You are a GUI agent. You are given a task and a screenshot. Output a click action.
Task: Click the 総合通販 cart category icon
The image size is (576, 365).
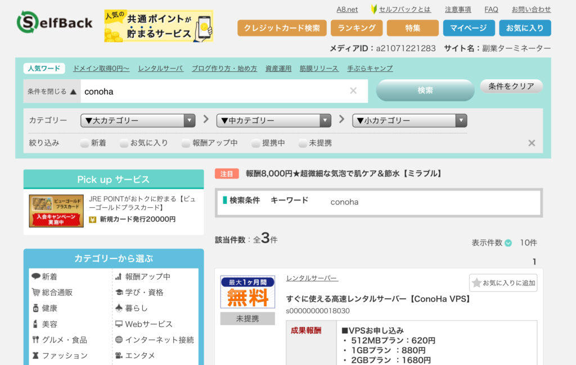click(35, 292)
